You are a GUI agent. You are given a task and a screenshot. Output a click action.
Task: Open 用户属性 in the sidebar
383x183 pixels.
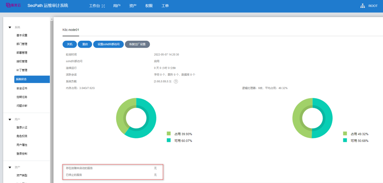(x=22, y=145)
